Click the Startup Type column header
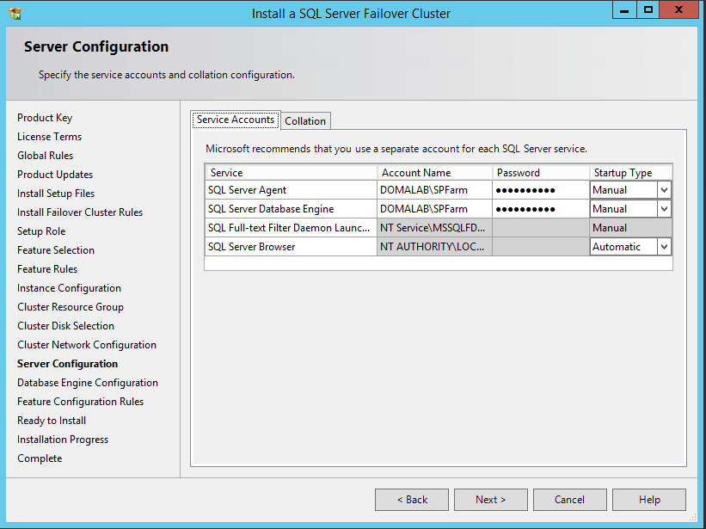This screenshot has width=706, height=529. (631, 173)
